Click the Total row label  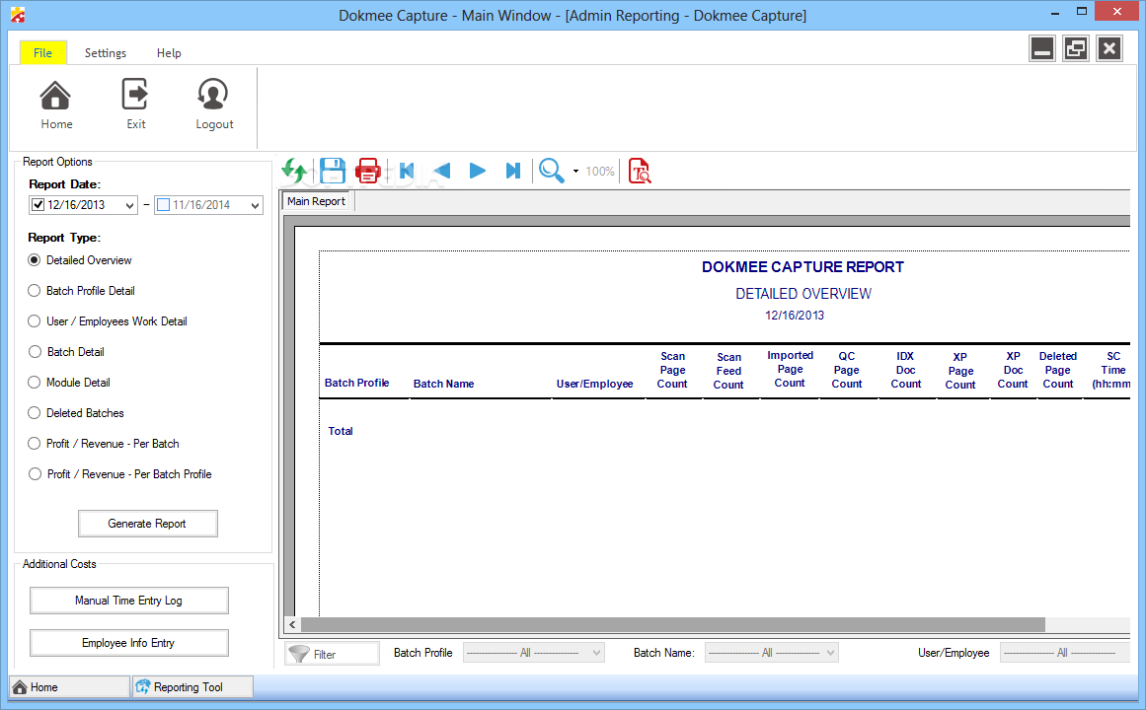[x=341, y=431]
